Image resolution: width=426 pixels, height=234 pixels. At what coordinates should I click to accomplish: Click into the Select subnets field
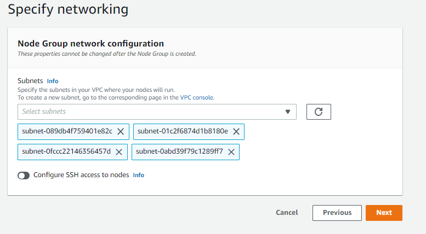(148, 112)
